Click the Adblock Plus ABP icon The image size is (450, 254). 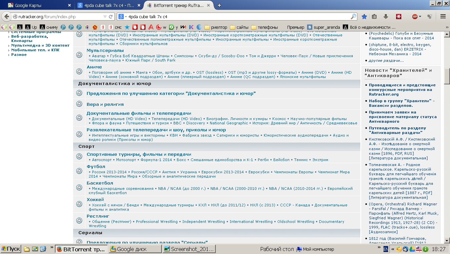point(415,17)
